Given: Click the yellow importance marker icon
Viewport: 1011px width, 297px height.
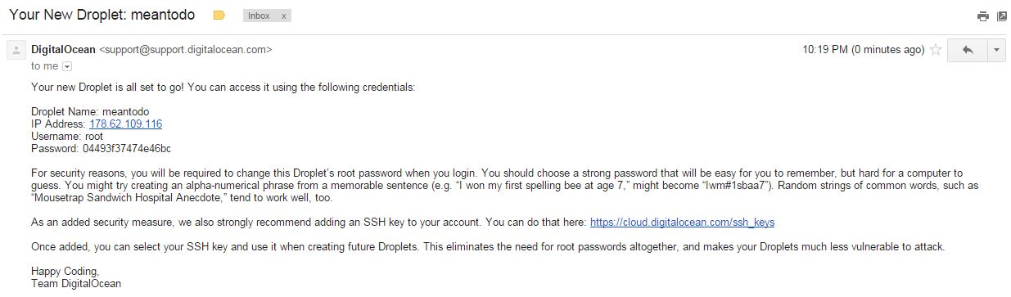Looking at the screenshot, I should click(x=219, y=16).
